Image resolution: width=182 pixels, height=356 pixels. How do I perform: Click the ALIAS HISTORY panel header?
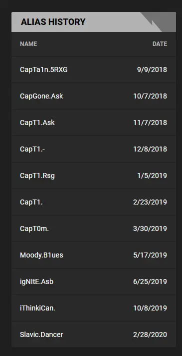93,22
